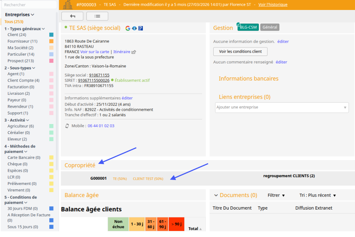Screen dimensions: 355x237
Task: Click the > 90 j column header
Action: (x=176, y=224)
